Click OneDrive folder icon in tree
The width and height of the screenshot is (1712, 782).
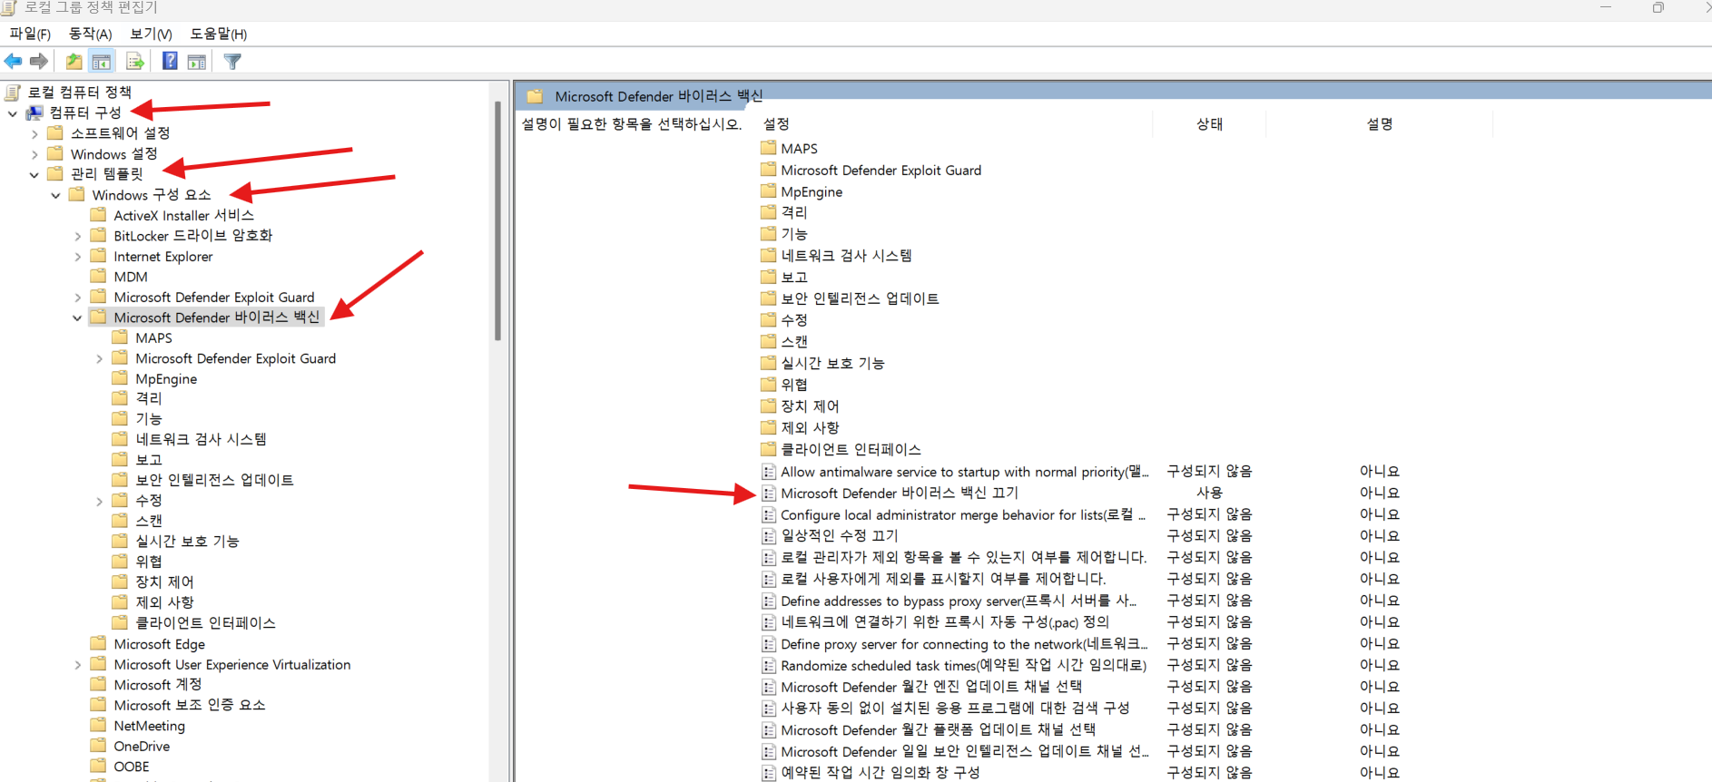point(99,746)
